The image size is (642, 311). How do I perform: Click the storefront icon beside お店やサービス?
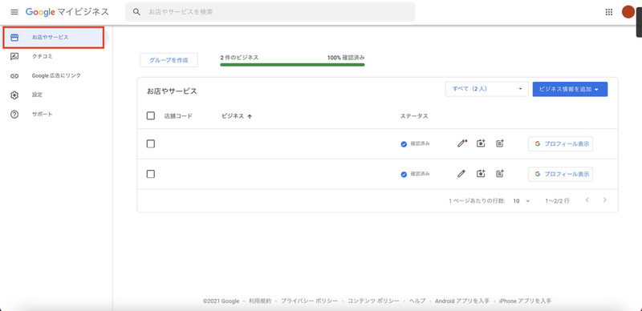pos(14,38)
